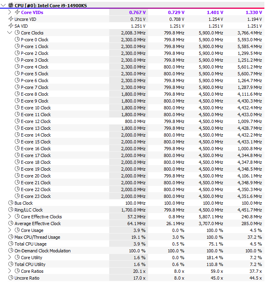The height and width of the screenshot is (282, 266).
Task: Click the clock icon beside P-core 0 Clock
Action: (x=17, y=39)
